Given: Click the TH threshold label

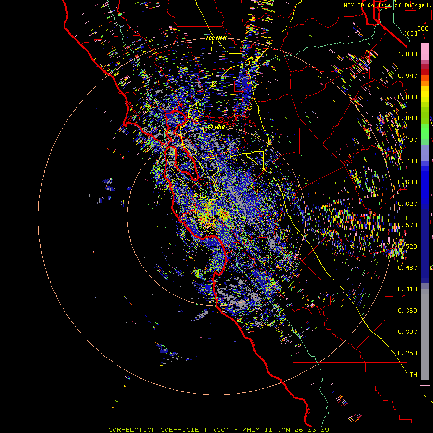Looking at the screenshot, I should pyautogui.click(x=413, y=374).
